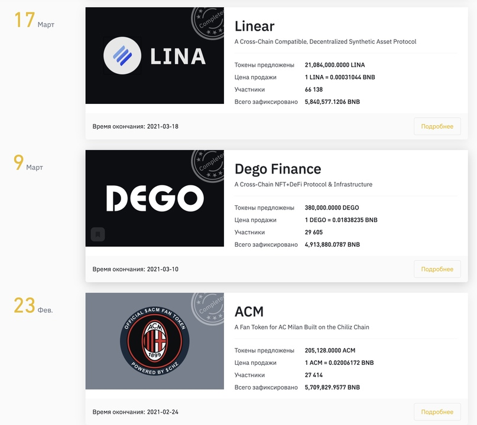Open Подробнее for the Linear project
Viewport: 477px width, 425px height.
tap(437, 126)
